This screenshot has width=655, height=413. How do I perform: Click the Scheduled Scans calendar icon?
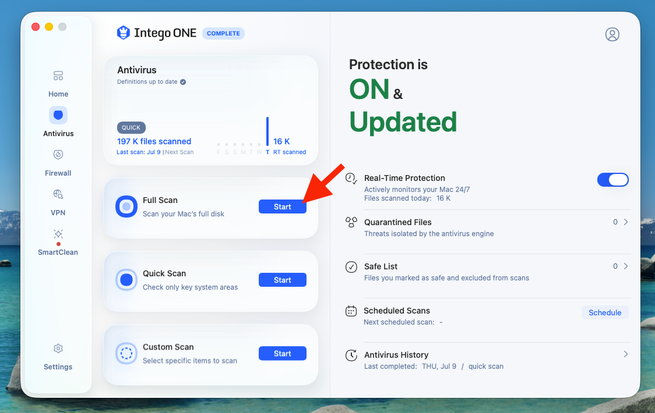click(351, 311)
